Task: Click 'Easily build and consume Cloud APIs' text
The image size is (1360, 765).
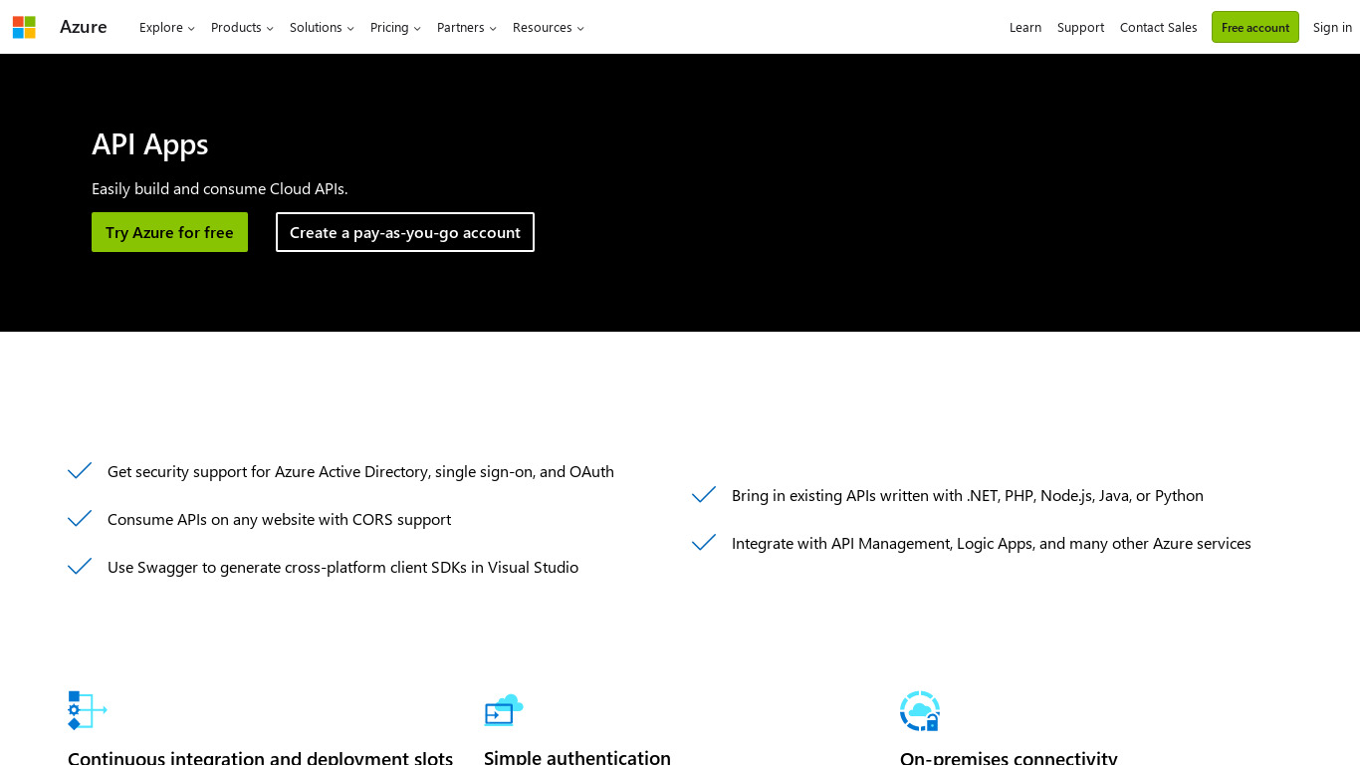Action: click(x=220, y=188)
